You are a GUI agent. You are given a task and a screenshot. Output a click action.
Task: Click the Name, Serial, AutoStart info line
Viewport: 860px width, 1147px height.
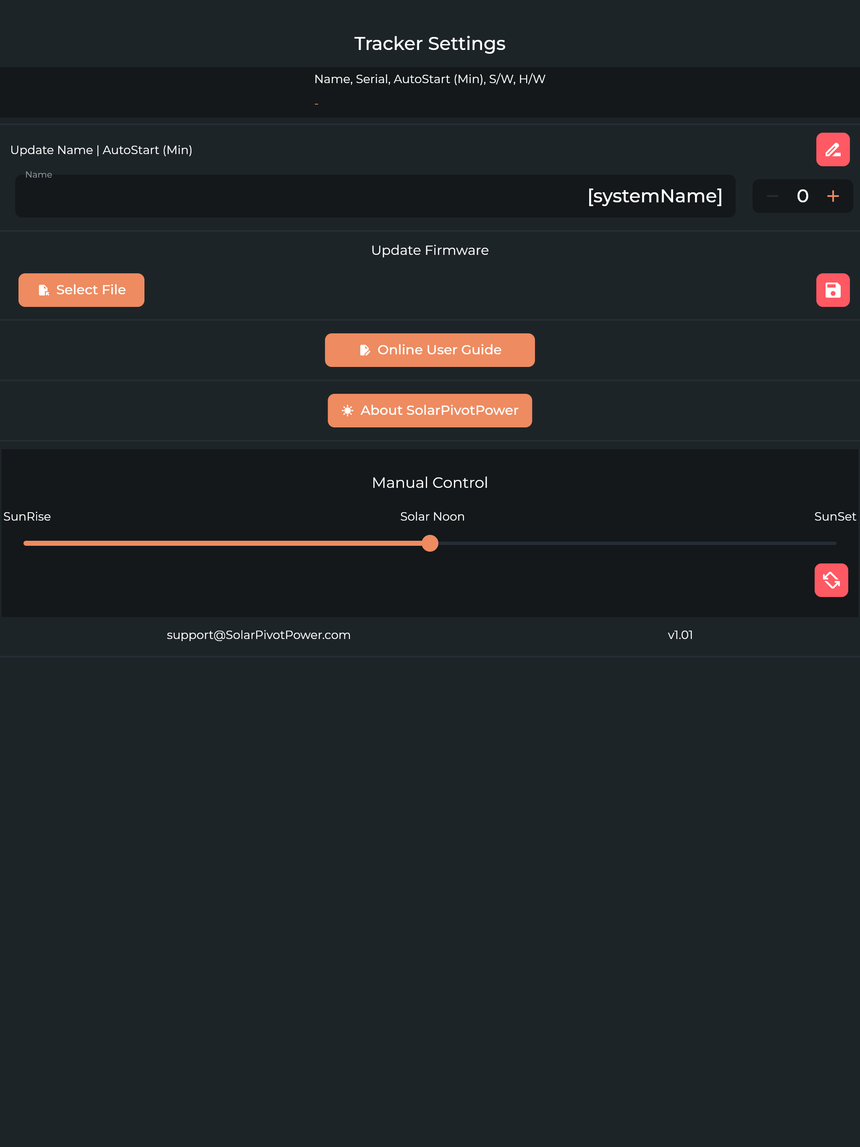coord(430,79)
